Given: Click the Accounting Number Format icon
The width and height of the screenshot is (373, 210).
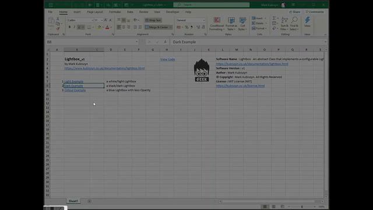Looking at the screenshot, I should pos(179,27).
